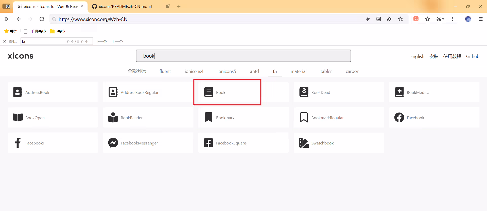Switch to the ionicons5 tab
Screen dimensions: 487x211
click(227, 71)
